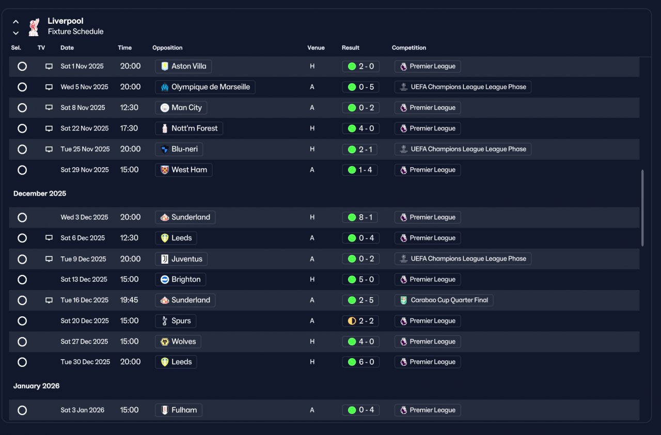Click the Blu-neri club badge
Viewport: 661px width, 435px height.
tap(165, 149)
